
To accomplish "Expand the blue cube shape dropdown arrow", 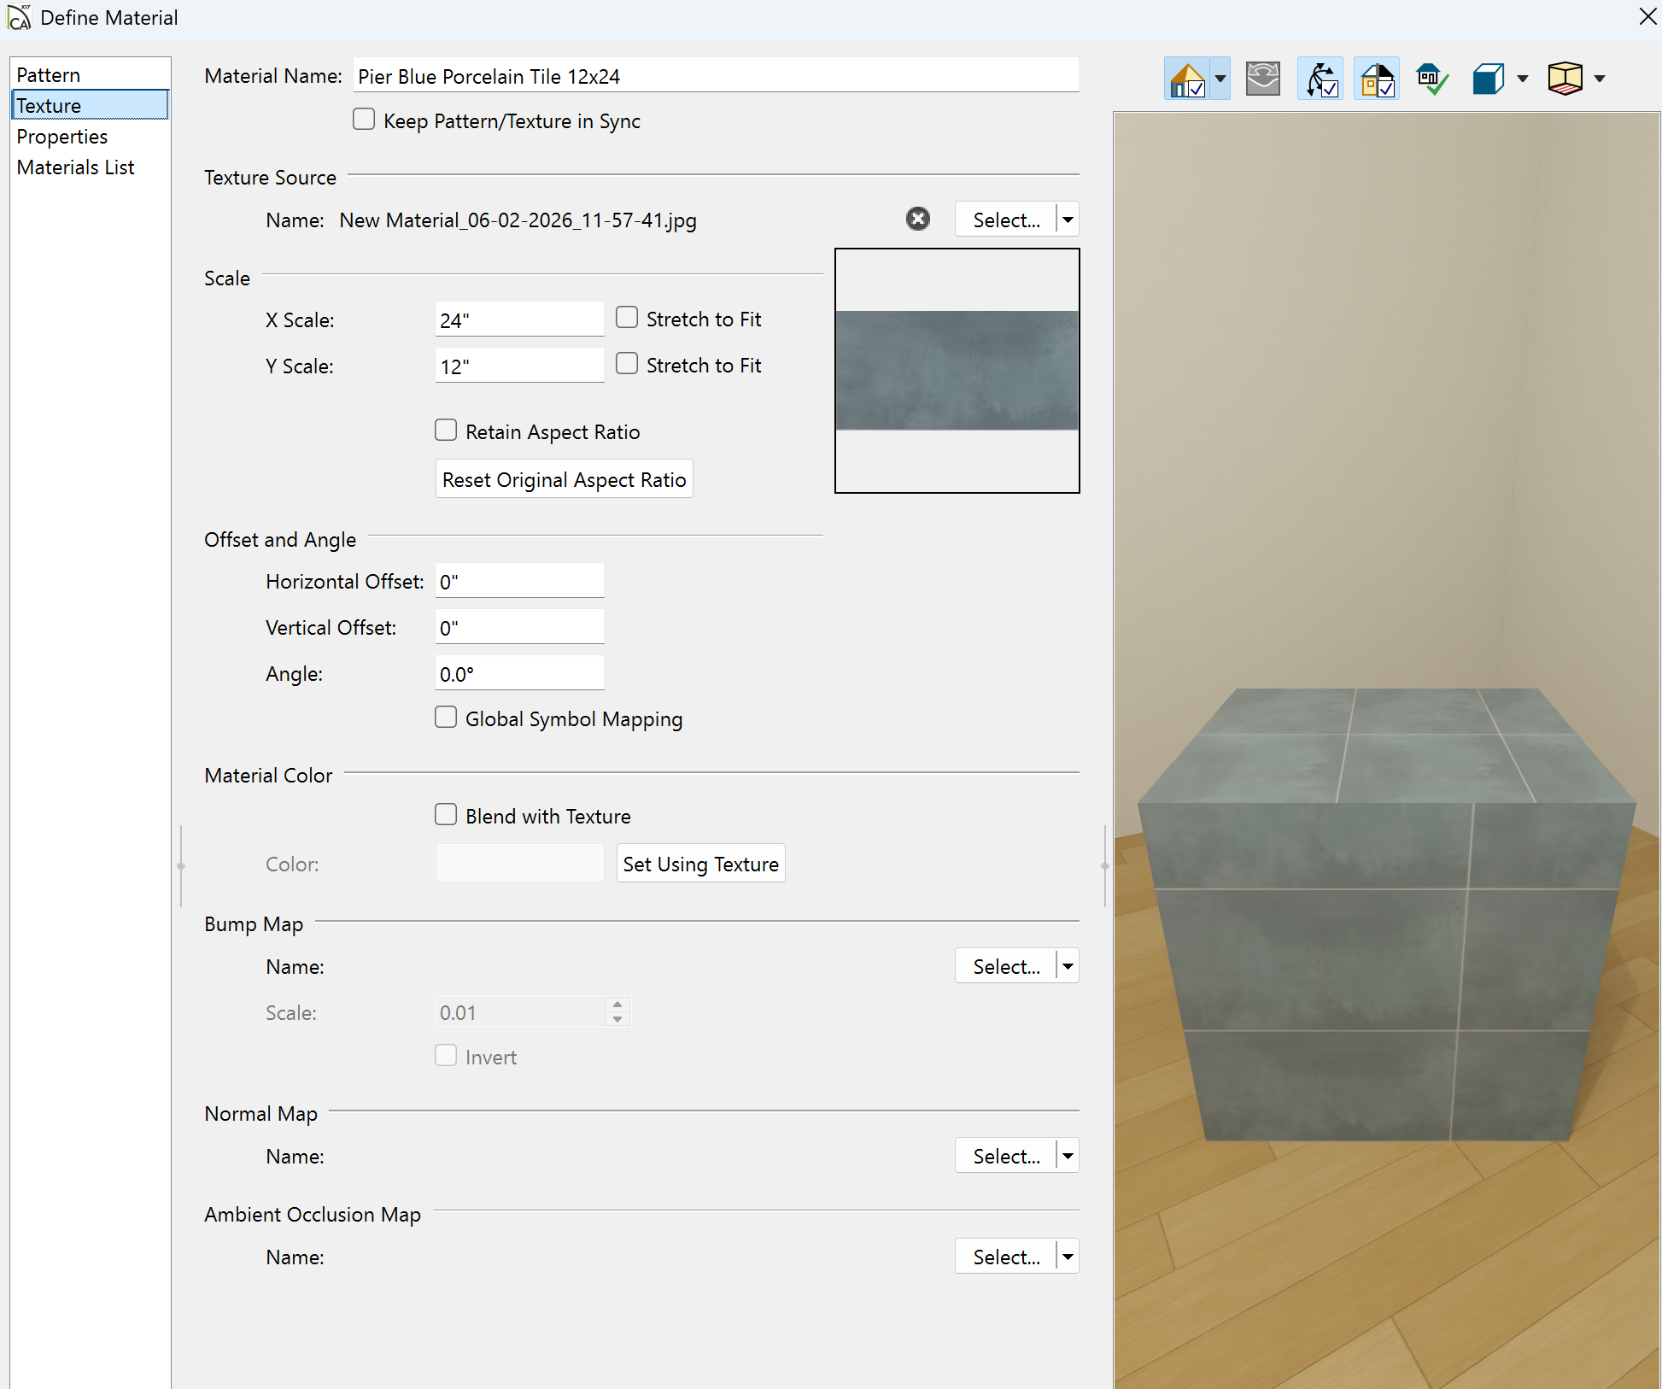I will point(1522,79).
